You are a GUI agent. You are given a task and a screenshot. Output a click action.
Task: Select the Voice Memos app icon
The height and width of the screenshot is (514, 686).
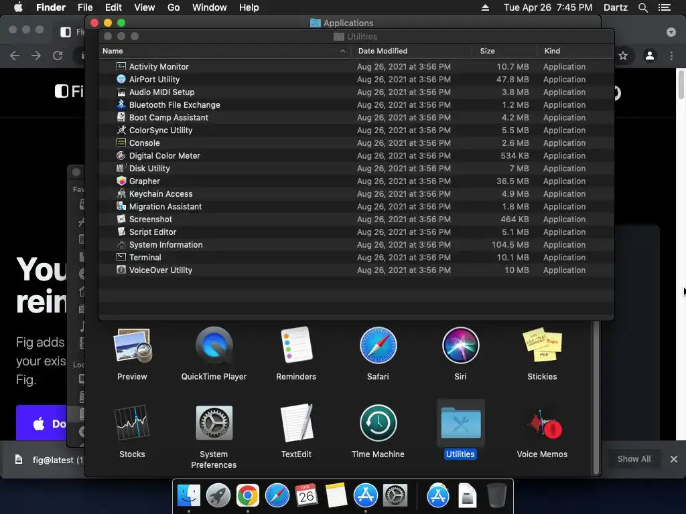pyautogui.click(x=543, y=424)
